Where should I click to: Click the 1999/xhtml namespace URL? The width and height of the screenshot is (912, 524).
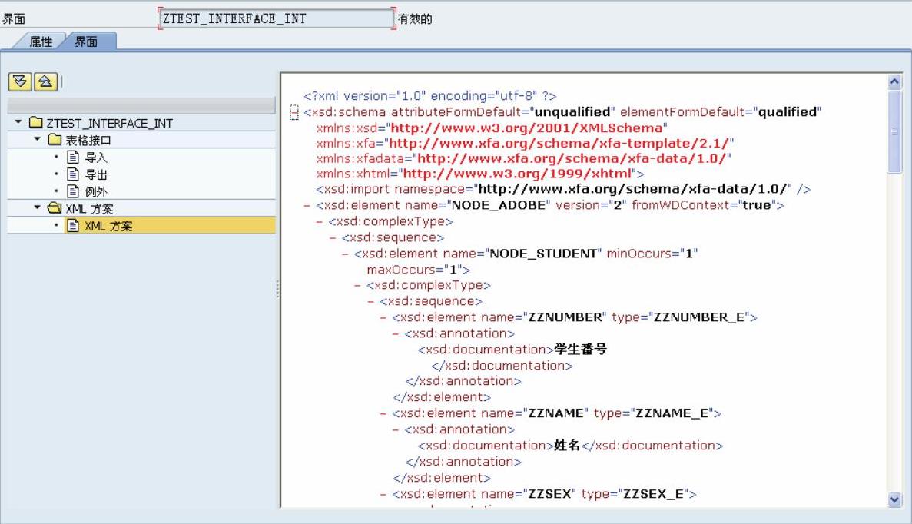517,174
